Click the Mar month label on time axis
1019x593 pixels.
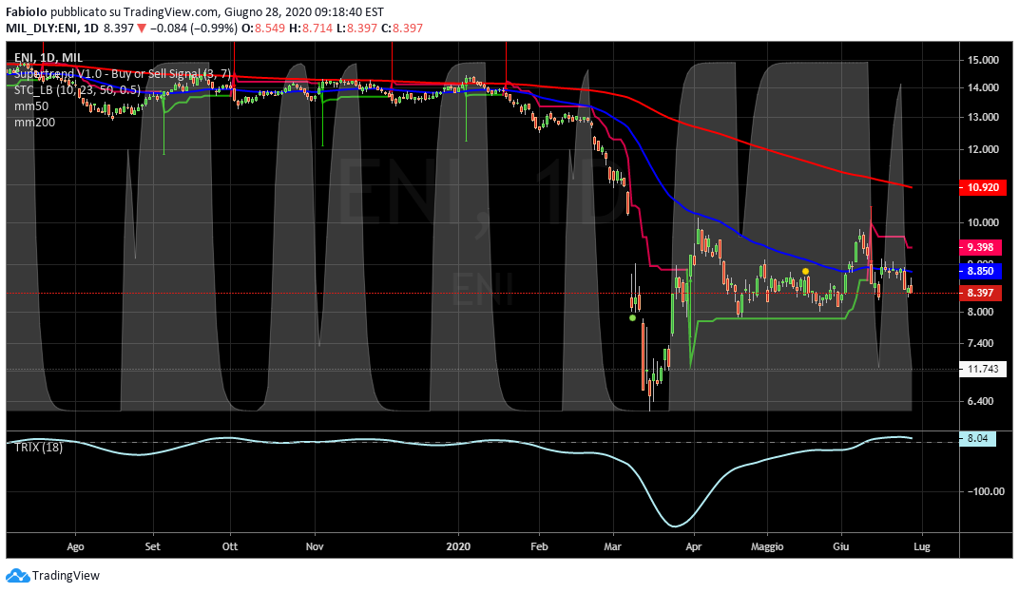[x=612, y=546]
